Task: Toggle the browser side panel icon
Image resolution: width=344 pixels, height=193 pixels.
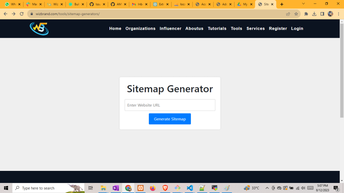Action: (x=322, y=14)
